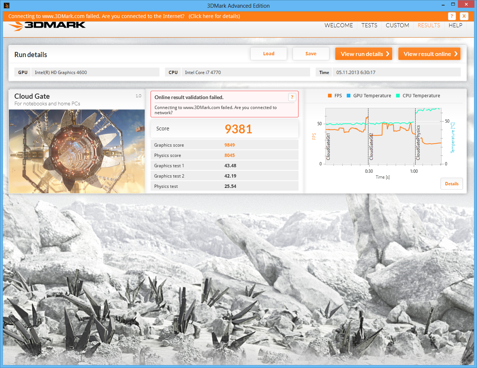Click the CloudGateGt2 marker in the graph
The height and width of the screenshot is (368, 477).
pos(371,147)
